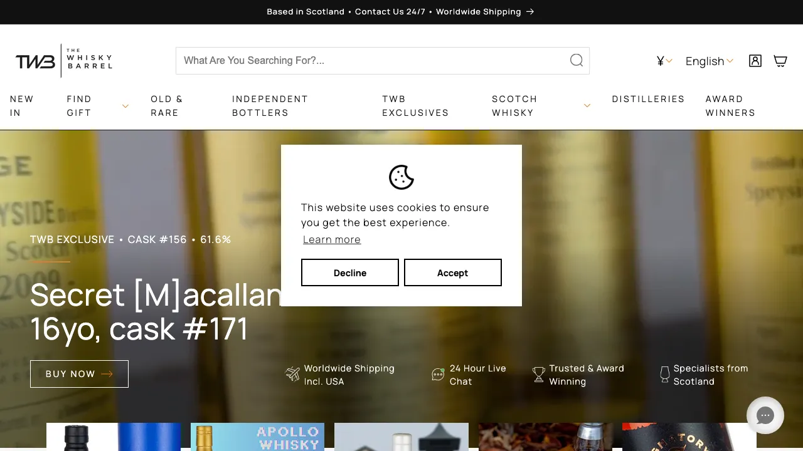Go to the Distilleries menu item

pos(648,99)
